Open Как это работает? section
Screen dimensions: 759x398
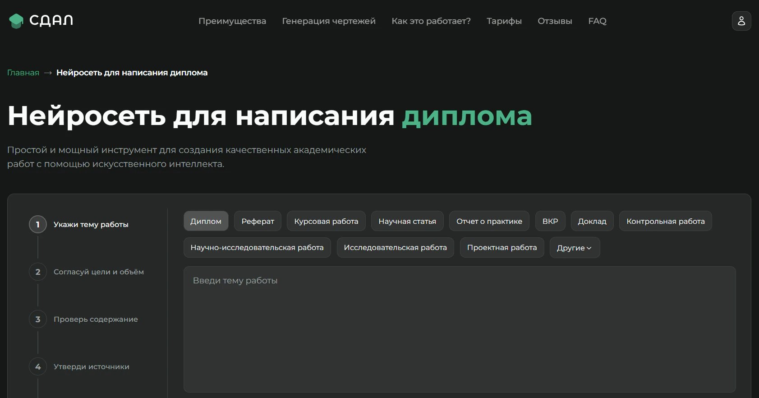(x=431, y=21)
